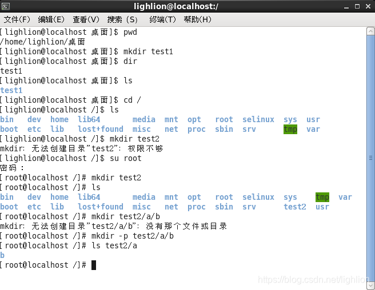Open the 终端(T) menu
375x290 pixels.
point(162,19)
